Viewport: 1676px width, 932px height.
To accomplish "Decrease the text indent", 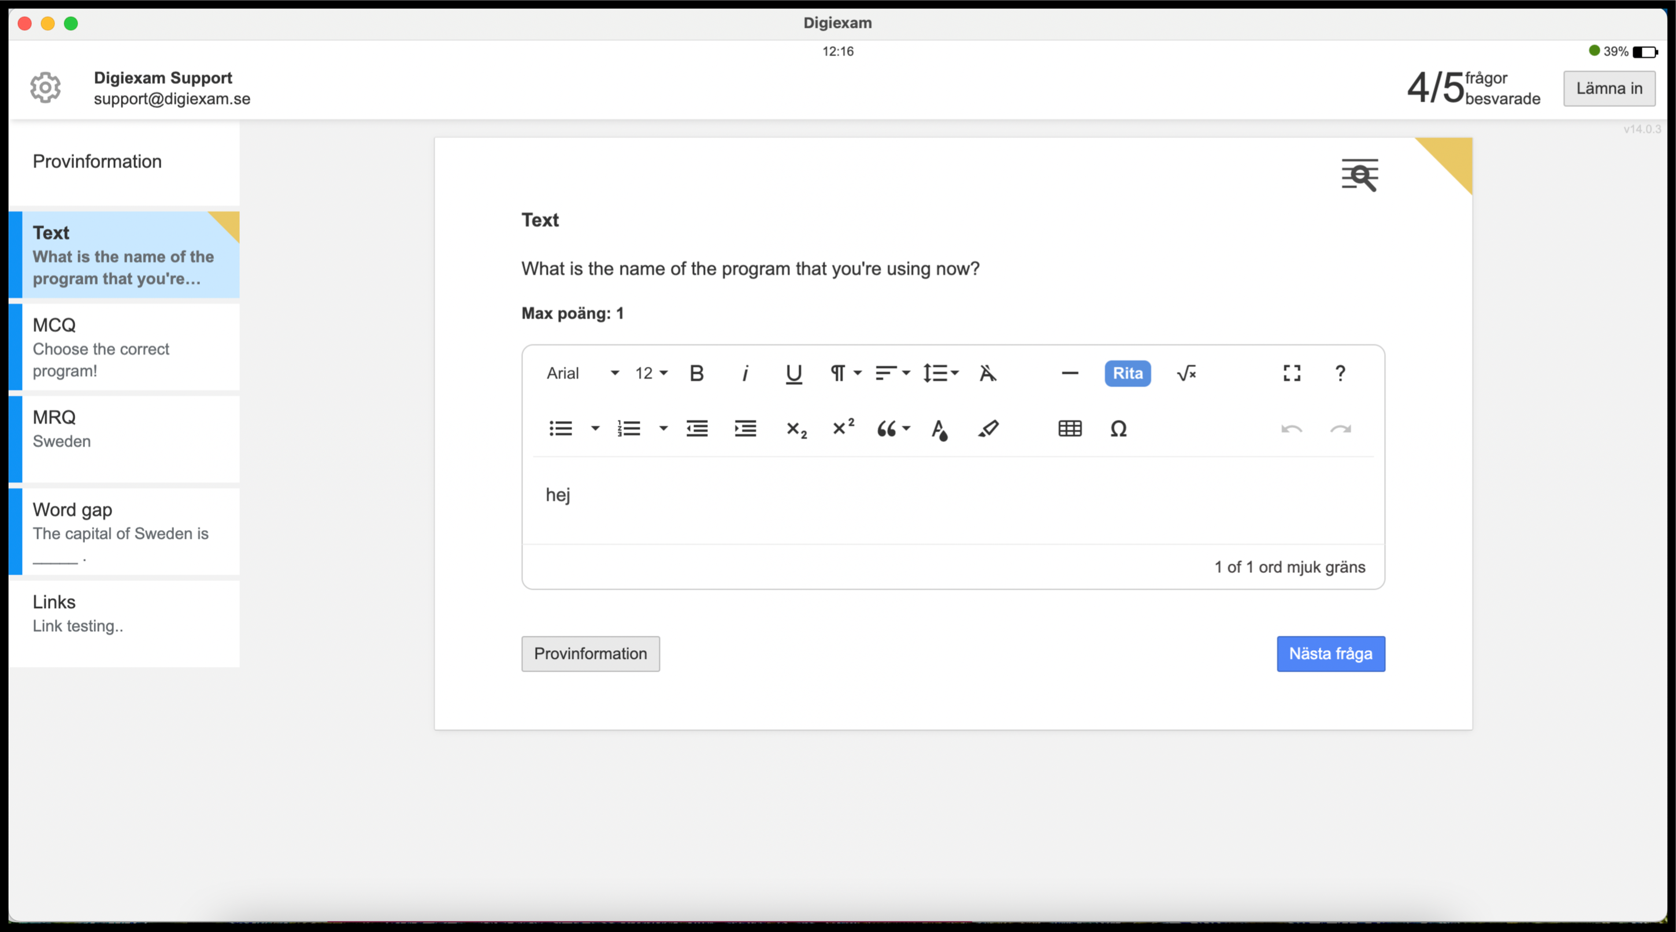I will pyautogui.click(x=697, y=428).
